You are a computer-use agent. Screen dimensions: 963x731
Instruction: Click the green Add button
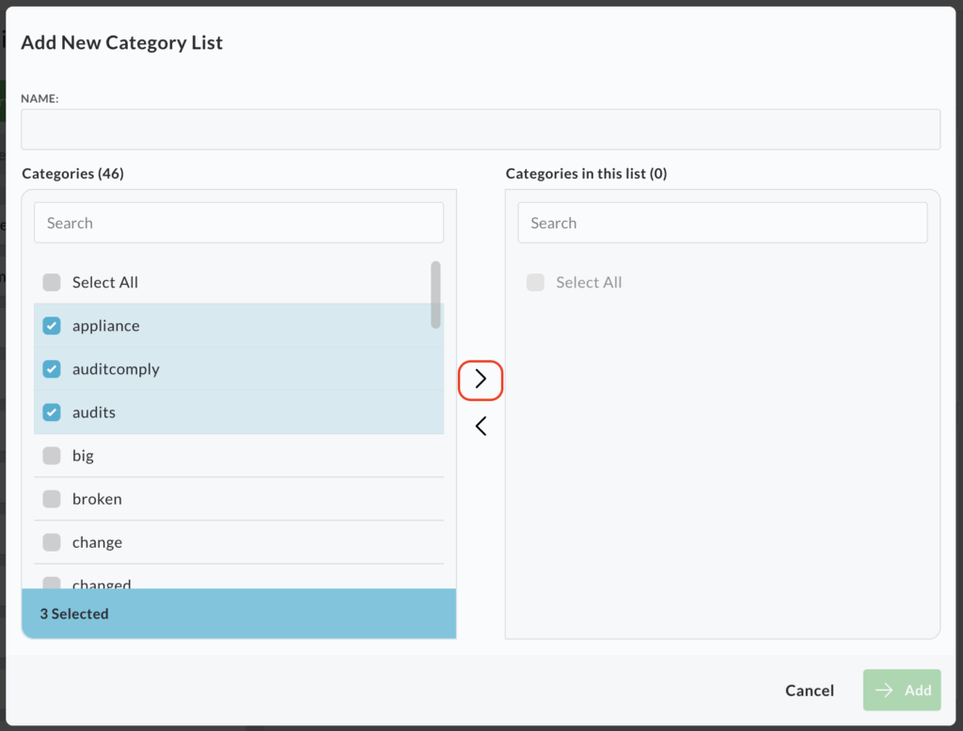coord(901,691)
